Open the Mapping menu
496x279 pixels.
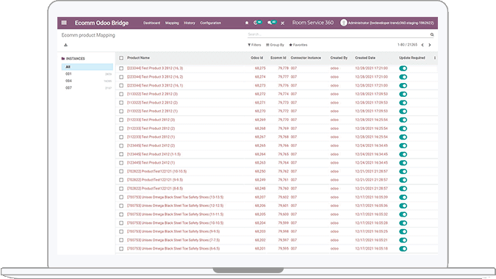point(172,23)
